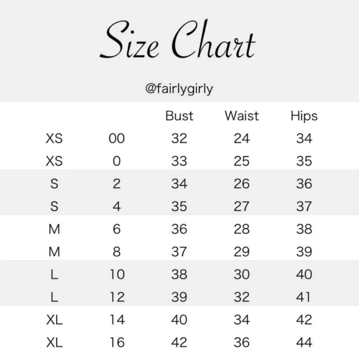Click the hips value 44 in last row
The image size is (359, 359).
click(x=304, y=342)
